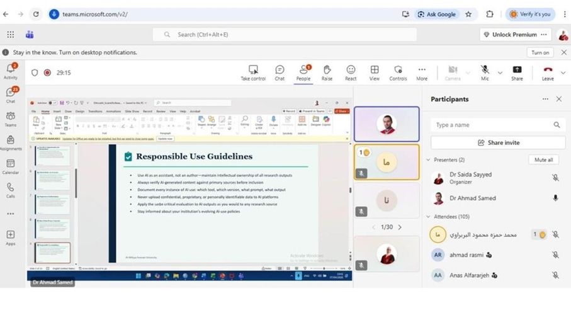Open the Activity feed in sidebar
Screen dimensions: 571x322
tap(11, 71)
